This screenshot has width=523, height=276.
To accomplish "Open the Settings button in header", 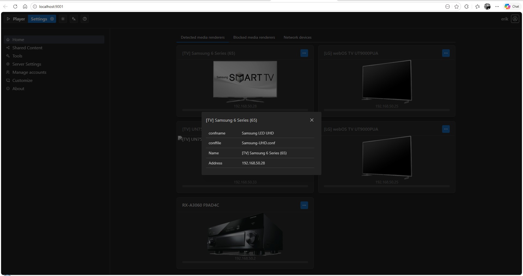I will click(42, 19).
